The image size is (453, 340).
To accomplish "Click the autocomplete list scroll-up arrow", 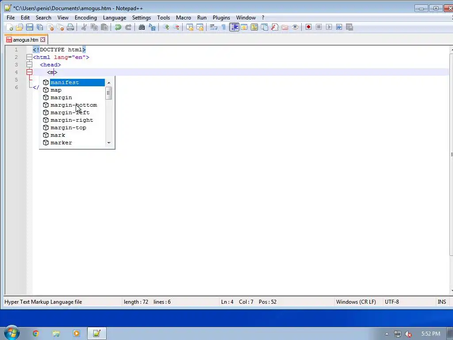I will tap(109, 83).
